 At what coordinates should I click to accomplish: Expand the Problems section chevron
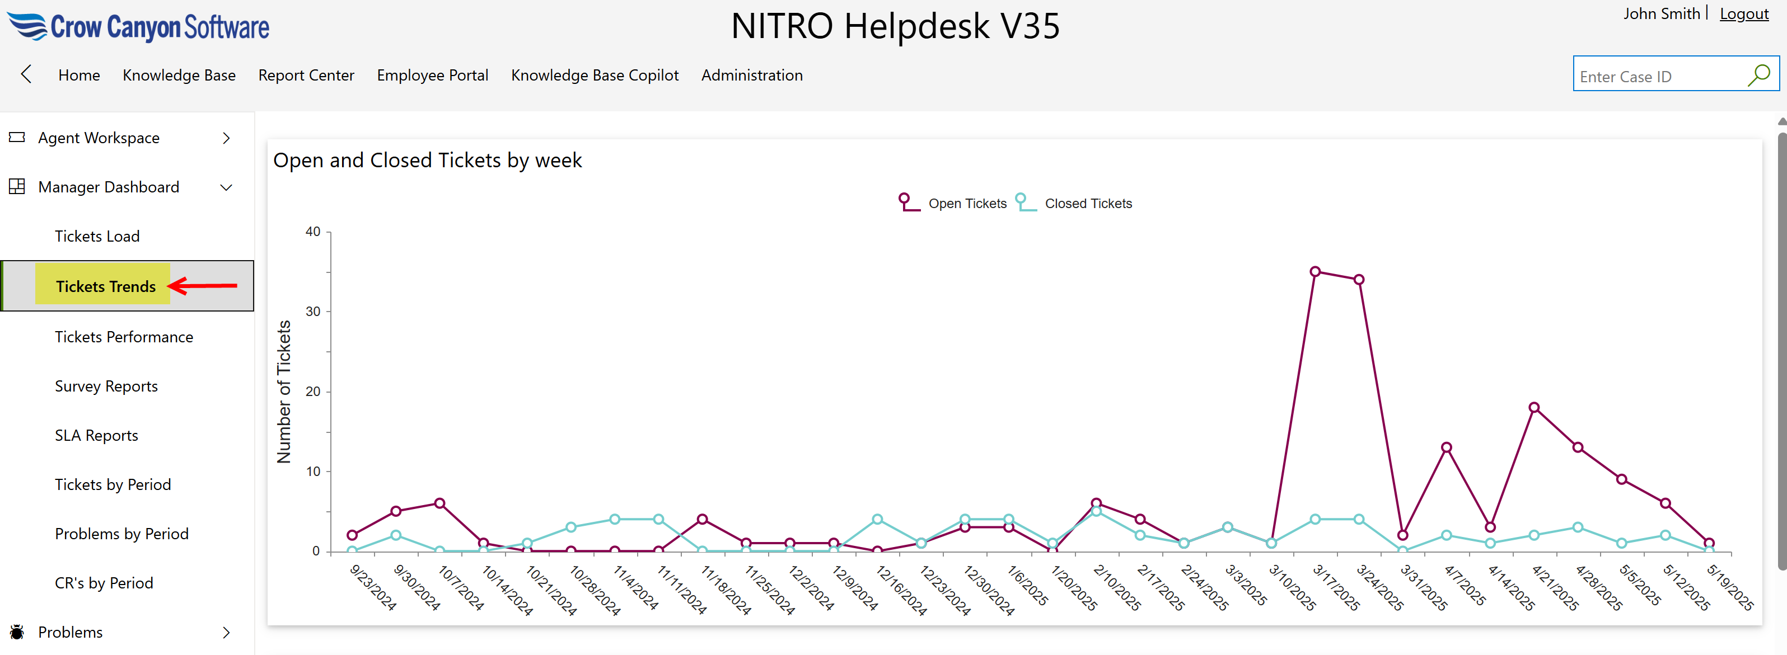(x=226, y=632)
